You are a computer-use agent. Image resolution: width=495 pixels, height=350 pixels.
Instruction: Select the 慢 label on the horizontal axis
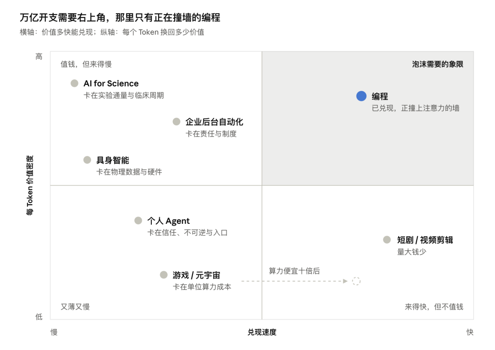coord(54,332)
